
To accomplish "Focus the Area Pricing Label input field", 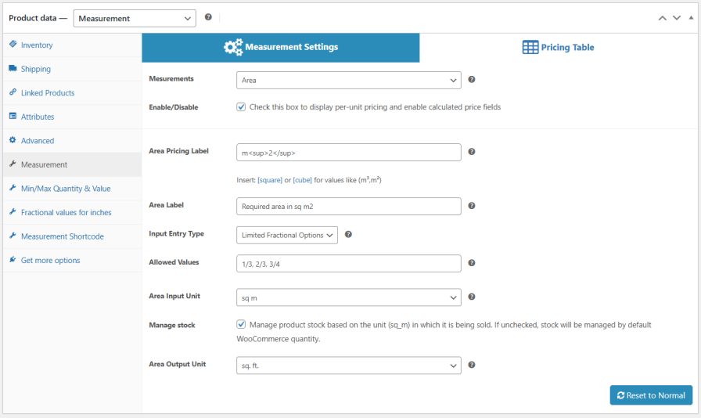I will click(x=349, y=153).
